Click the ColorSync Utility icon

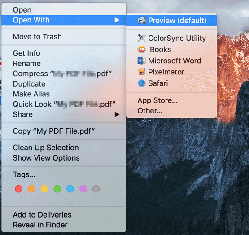point(142,38)
